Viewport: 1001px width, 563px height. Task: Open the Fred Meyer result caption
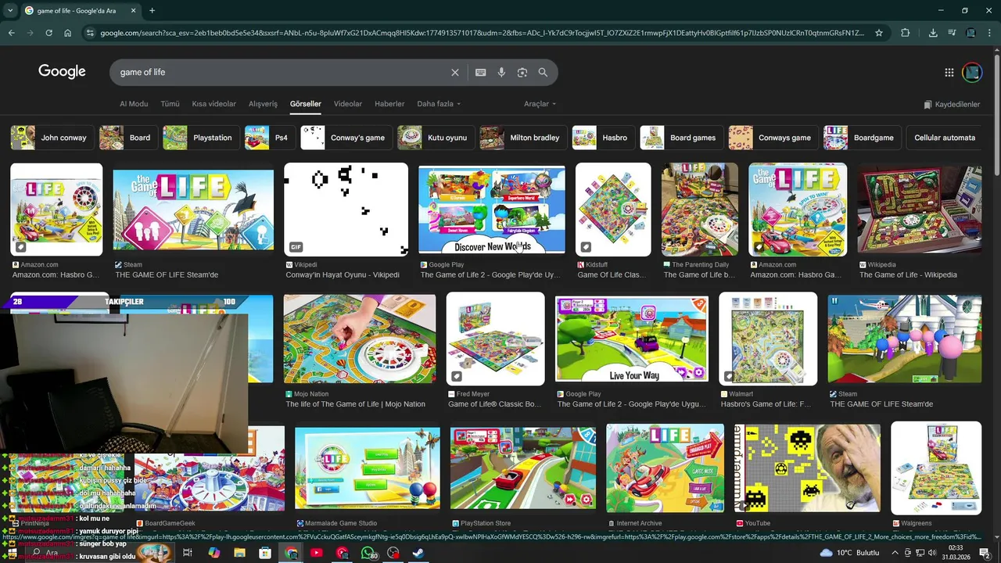[494, 404]
